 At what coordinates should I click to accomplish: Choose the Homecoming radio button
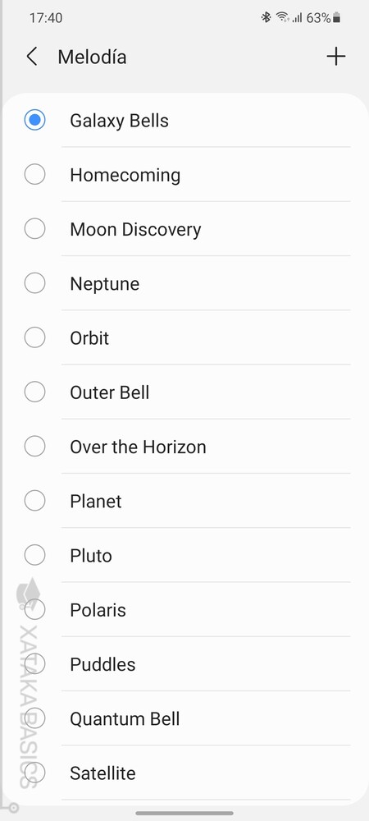click(x=34, y=174)
